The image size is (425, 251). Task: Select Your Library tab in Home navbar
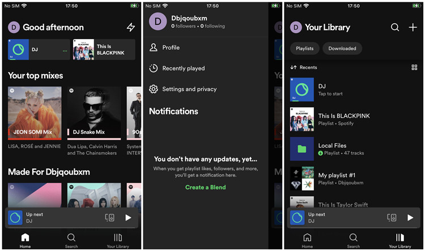118,240
